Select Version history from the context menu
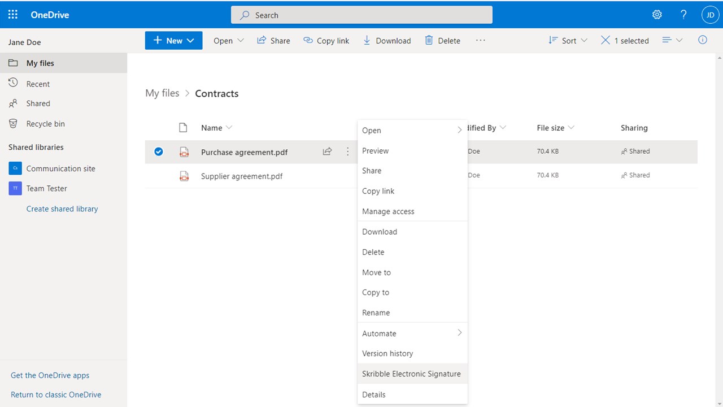 click(387, 353)
